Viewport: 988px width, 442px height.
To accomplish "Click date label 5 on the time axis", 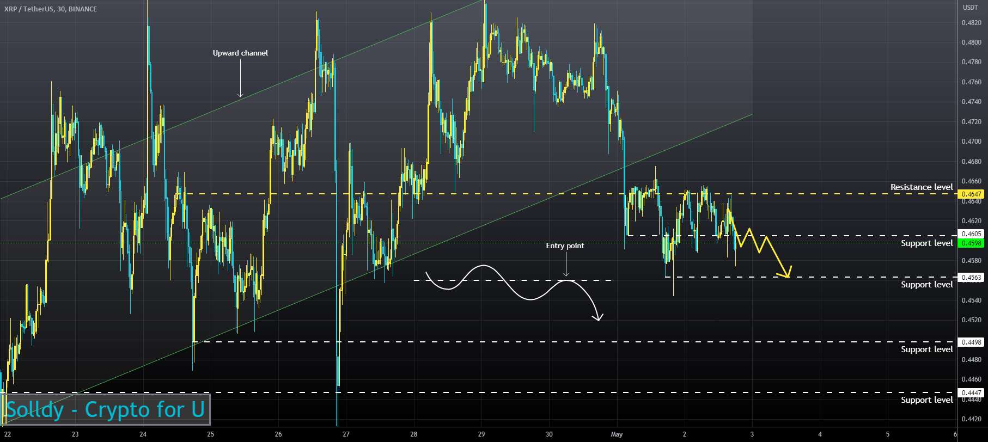I will pyautogui.click(x=888, y=434).
